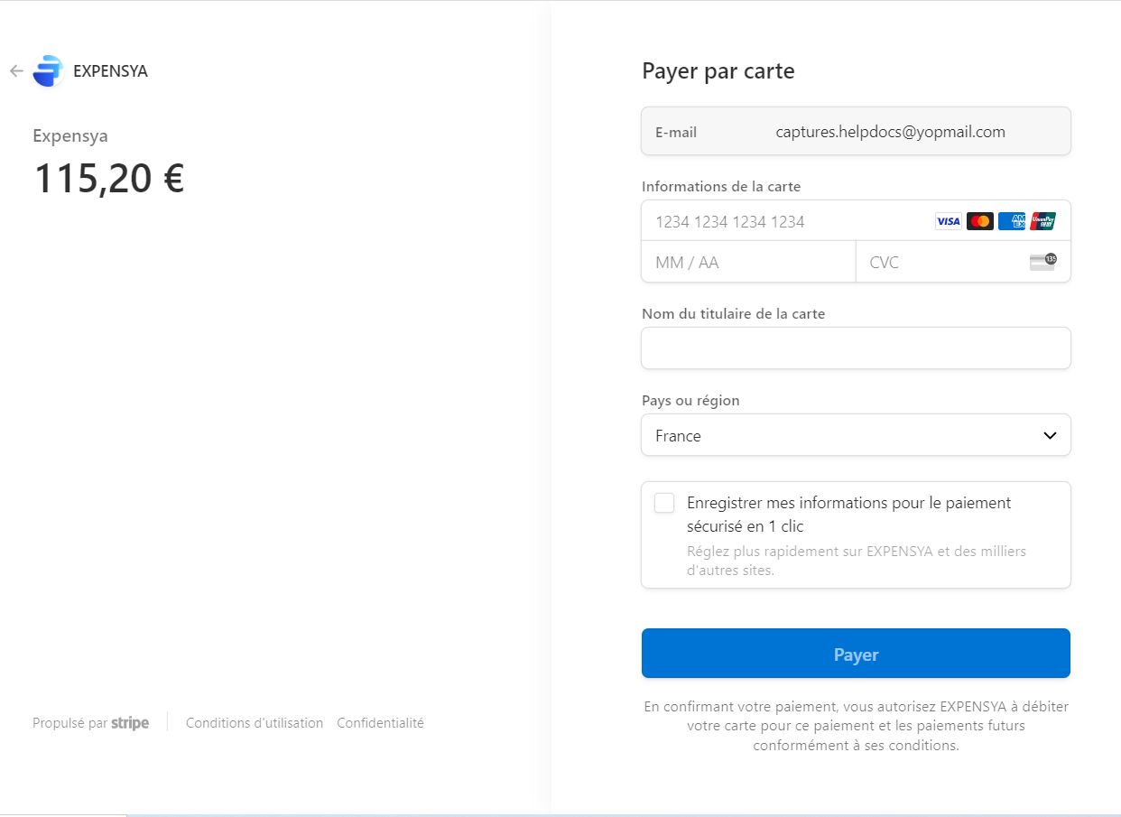Open the Confidentialité link
Viewport: 1121px width, 817px height.
pyautogui.click(x=380, y=723)
